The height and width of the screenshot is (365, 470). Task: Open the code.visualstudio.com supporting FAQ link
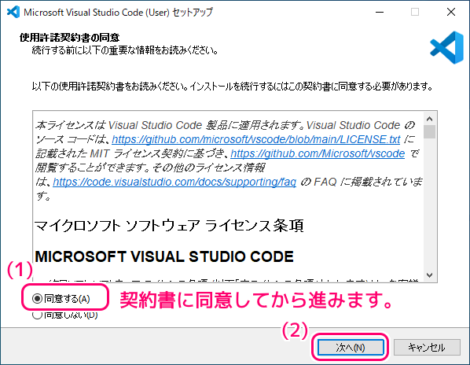174,182
